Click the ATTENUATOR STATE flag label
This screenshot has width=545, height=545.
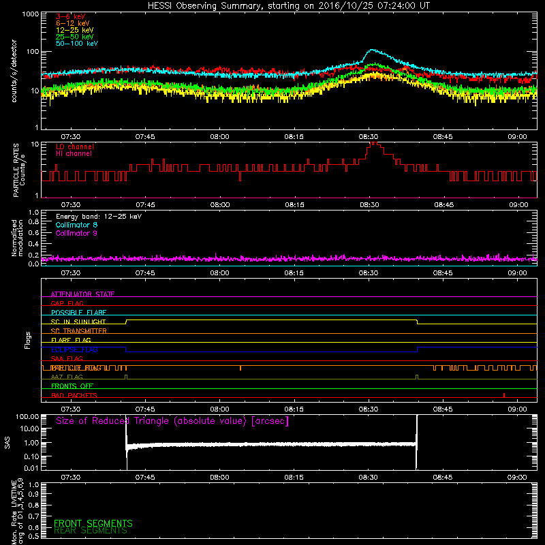coord(82,294)
